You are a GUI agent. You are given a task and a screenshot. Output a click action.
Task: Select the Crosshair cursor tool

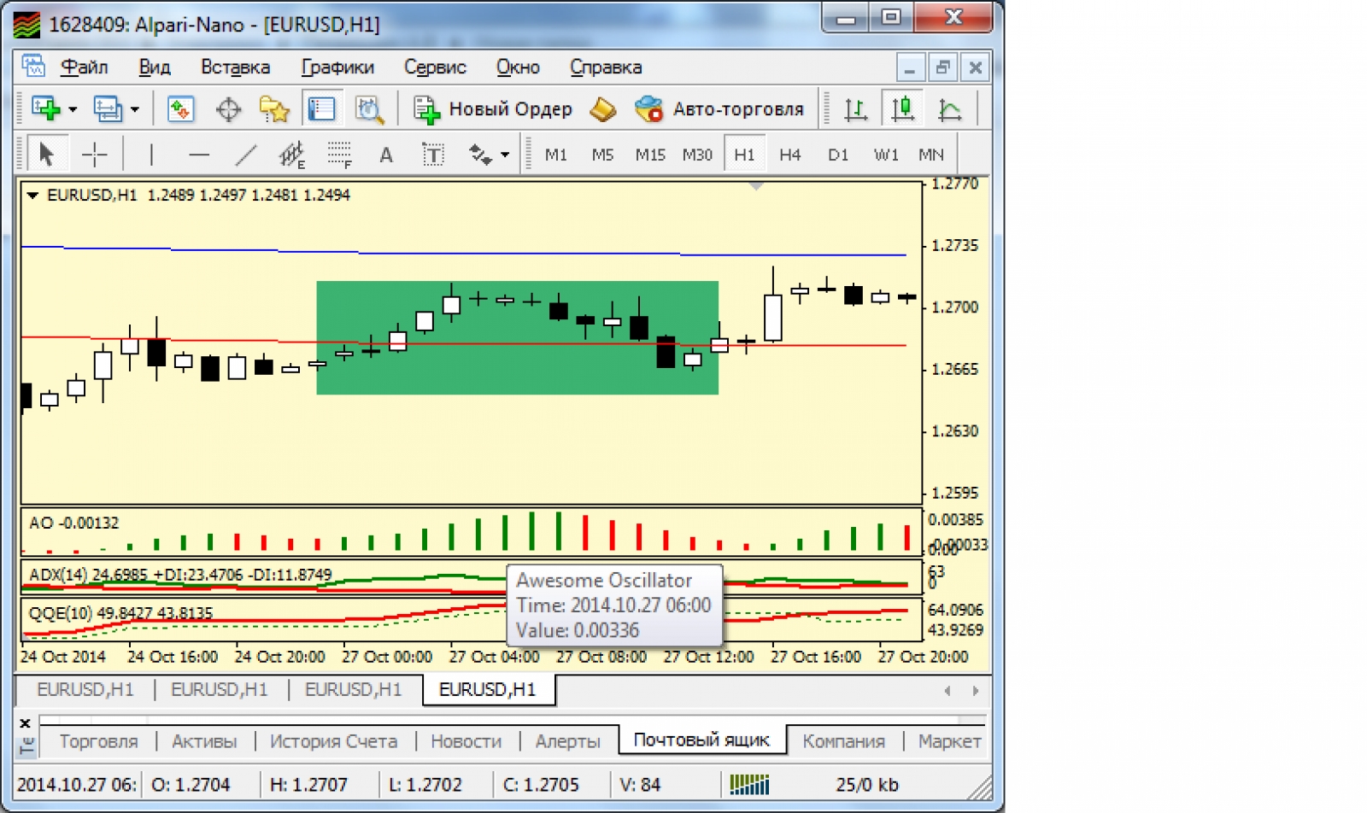point(94,155)
